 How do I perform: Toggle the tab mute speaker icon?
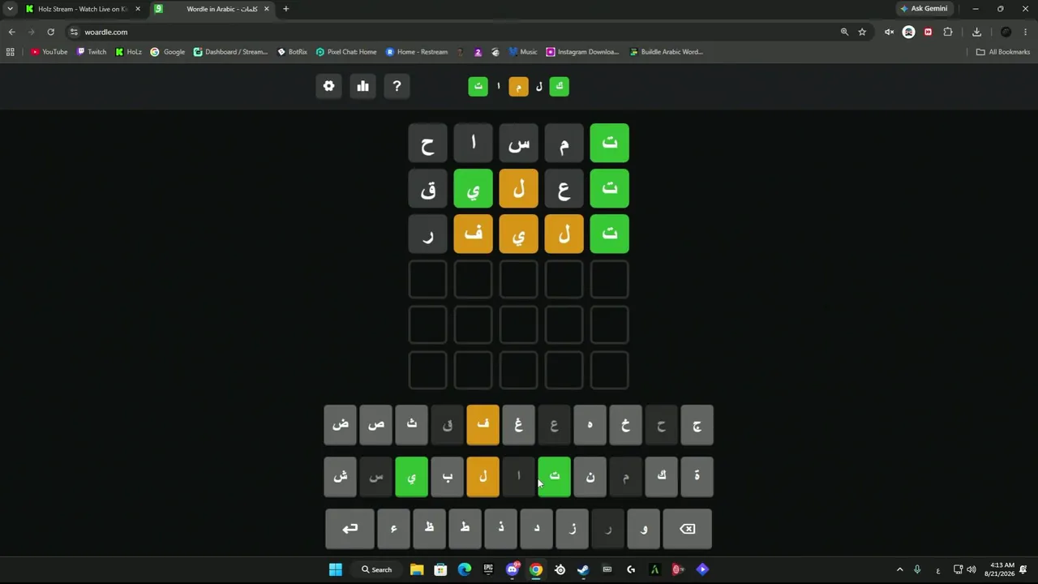click(889, 32)
